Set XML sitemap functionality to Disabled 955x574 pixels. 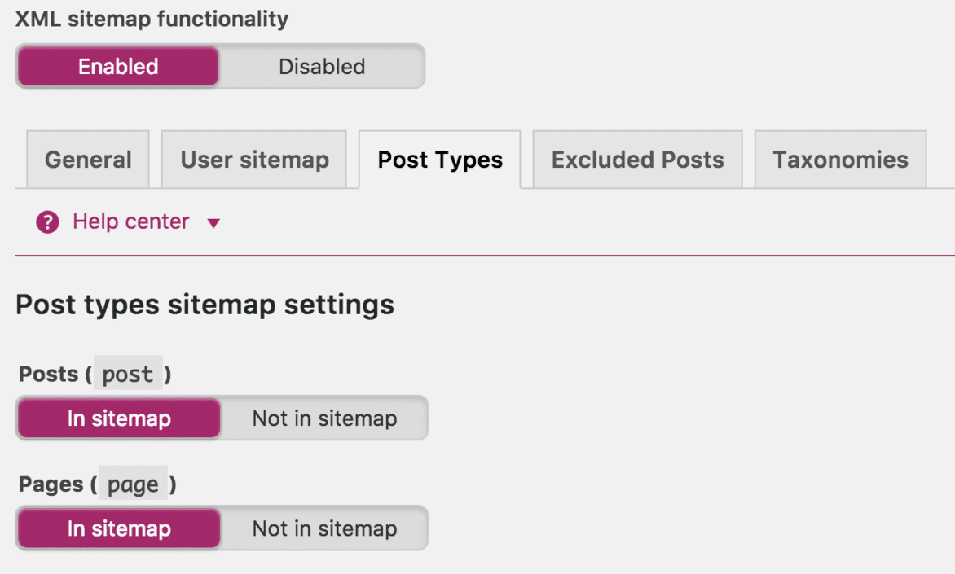coord(322,66)
